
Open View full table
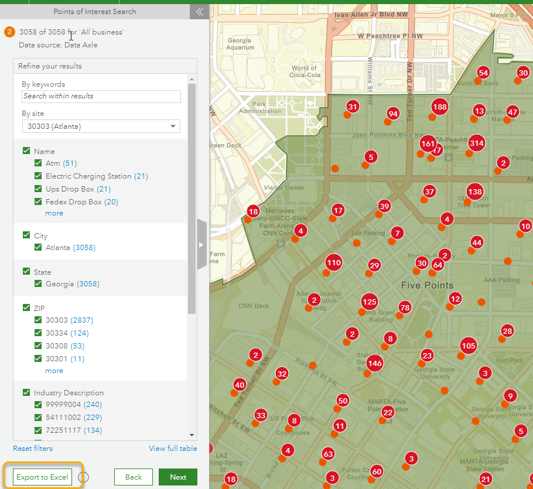(x=173, y=447)
